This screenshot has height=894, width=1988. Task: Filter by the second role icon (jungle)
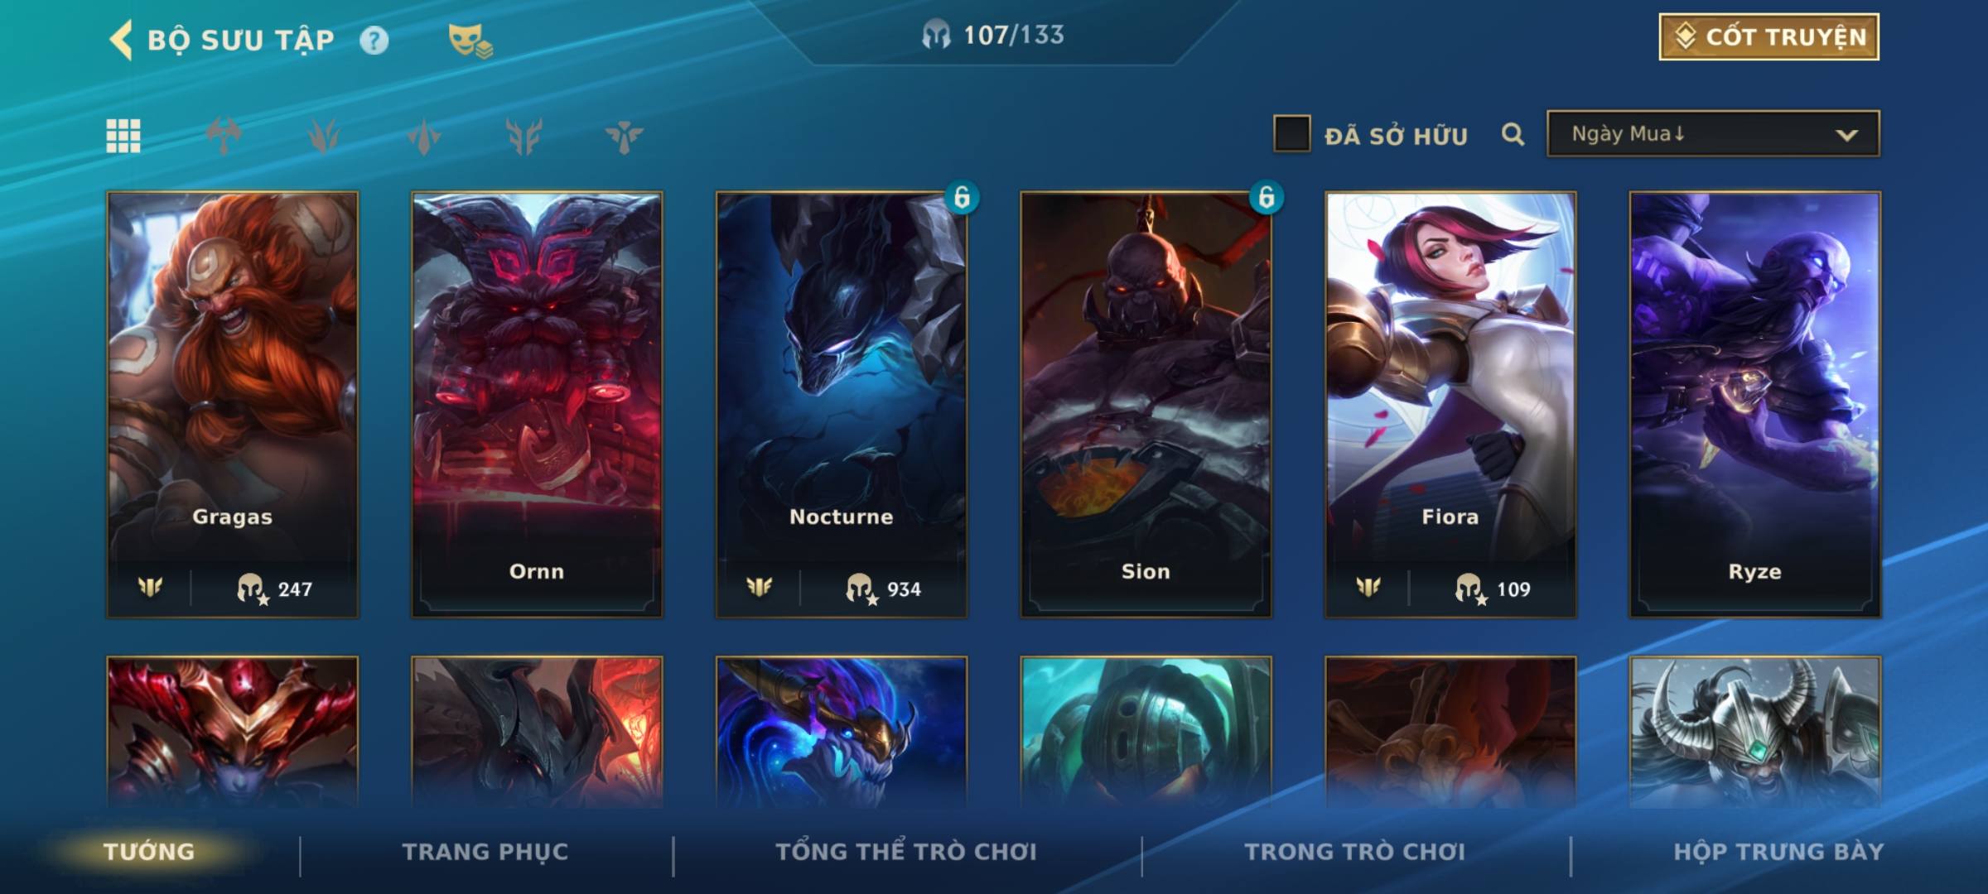click(x=323, y=136)
